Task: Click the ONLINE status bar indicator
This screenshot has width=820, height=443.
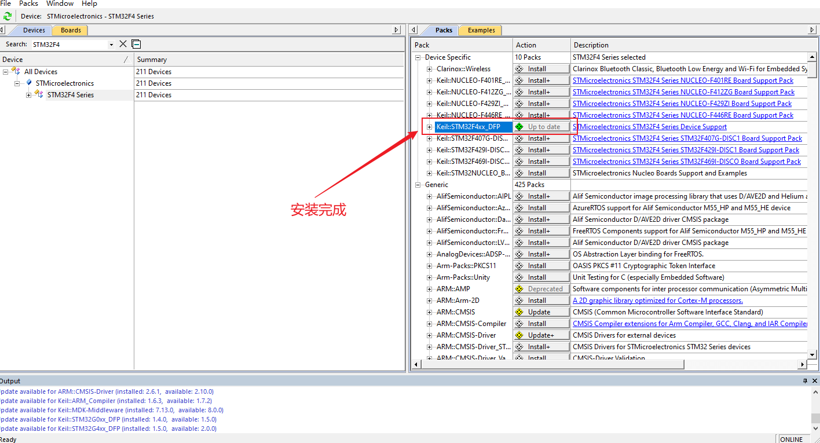Action: 791,439
